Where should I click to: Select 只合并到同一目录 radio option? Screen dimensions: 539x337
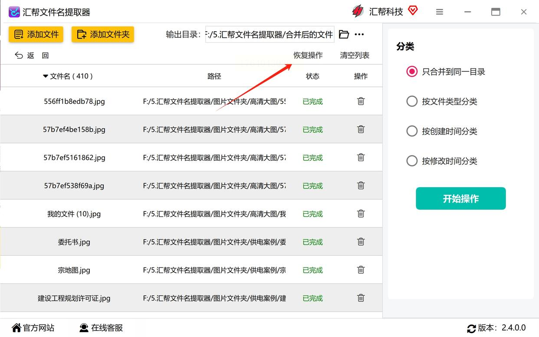pyautogui.click(x=412, y=72)
